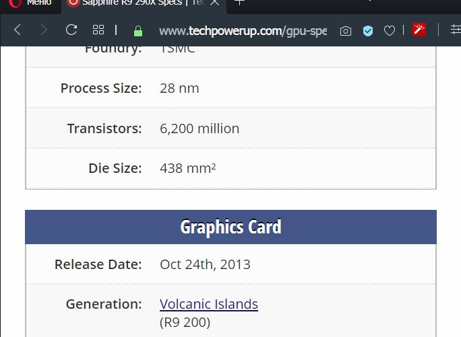Click the browser back arrow
Image resolution: width=461 pixels, height=337 pixels.
click(18, 30)
